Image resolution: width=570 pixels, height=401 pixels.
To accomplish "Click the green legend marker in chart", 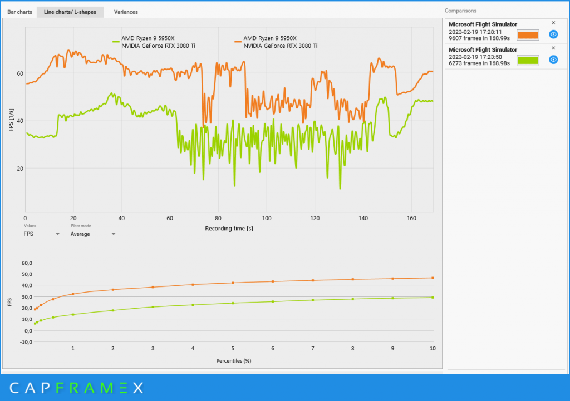I will [x=116, y=42].
